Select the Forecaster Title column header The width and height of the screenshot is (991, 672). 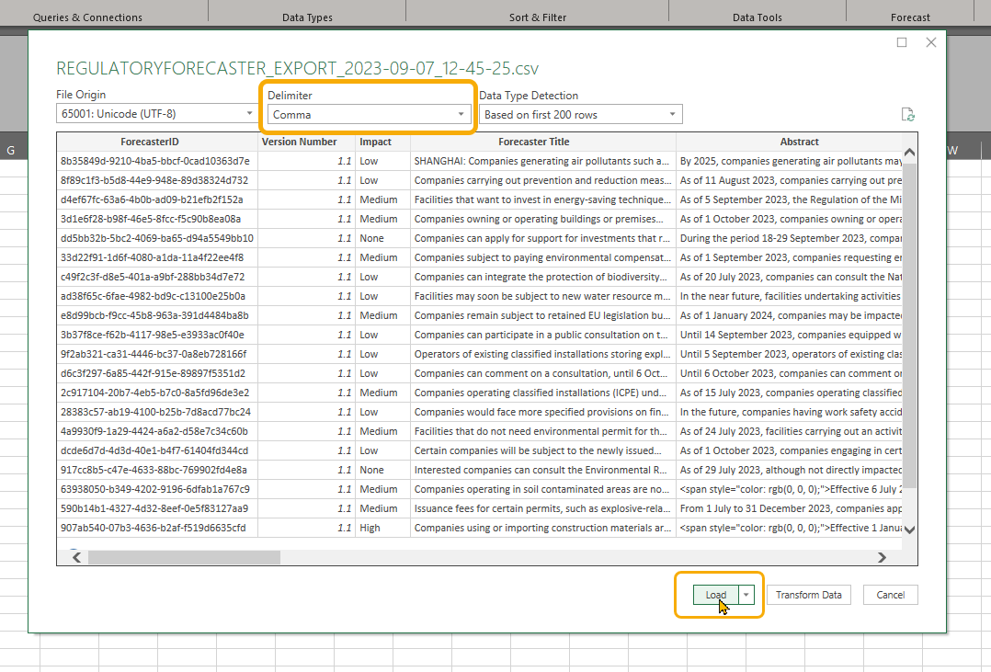(x=543, y=142)
